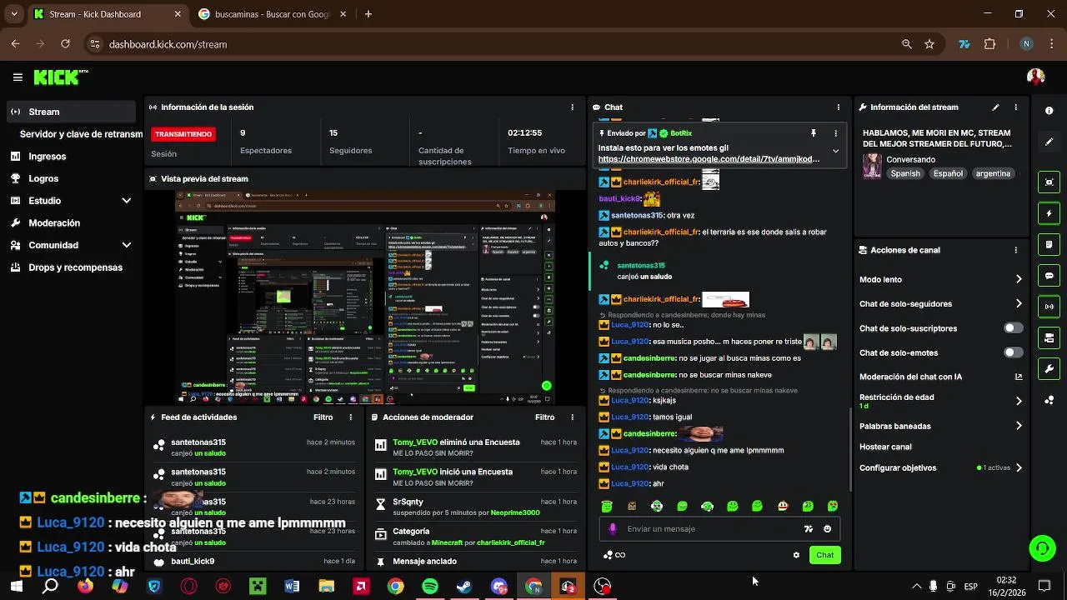Open Acciones de canal options menu
The height and width of the screenshot is (600, 1067).
pos(1015,250)
